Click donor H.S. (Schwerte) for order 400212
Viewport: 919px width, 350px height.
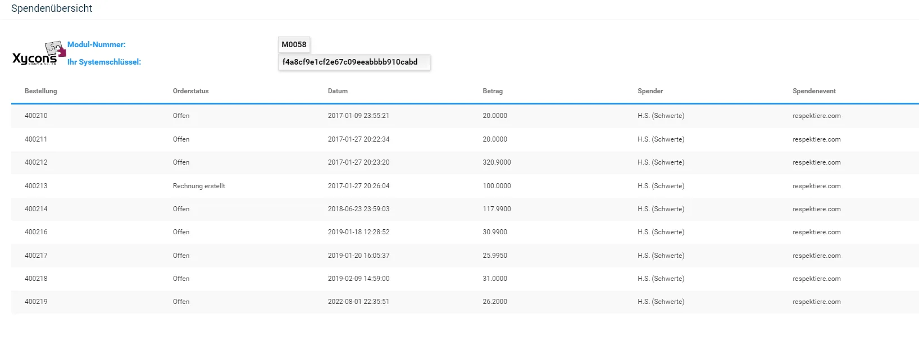(x=661, y=162)
